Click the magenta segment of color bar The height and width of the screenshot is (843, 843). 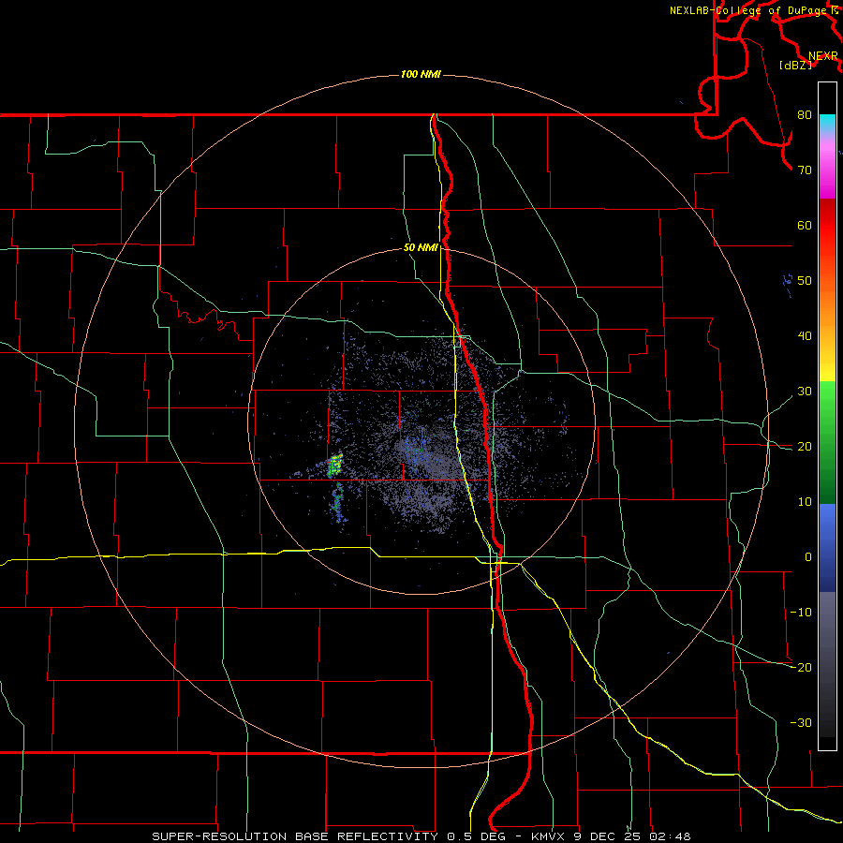coord(827,177)
